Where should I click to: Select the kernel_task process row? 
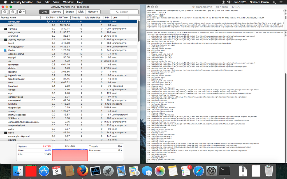(68, 22)
